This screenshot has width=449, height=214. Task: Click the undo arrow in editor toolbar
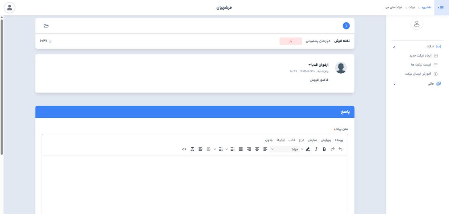pos(341,150)
